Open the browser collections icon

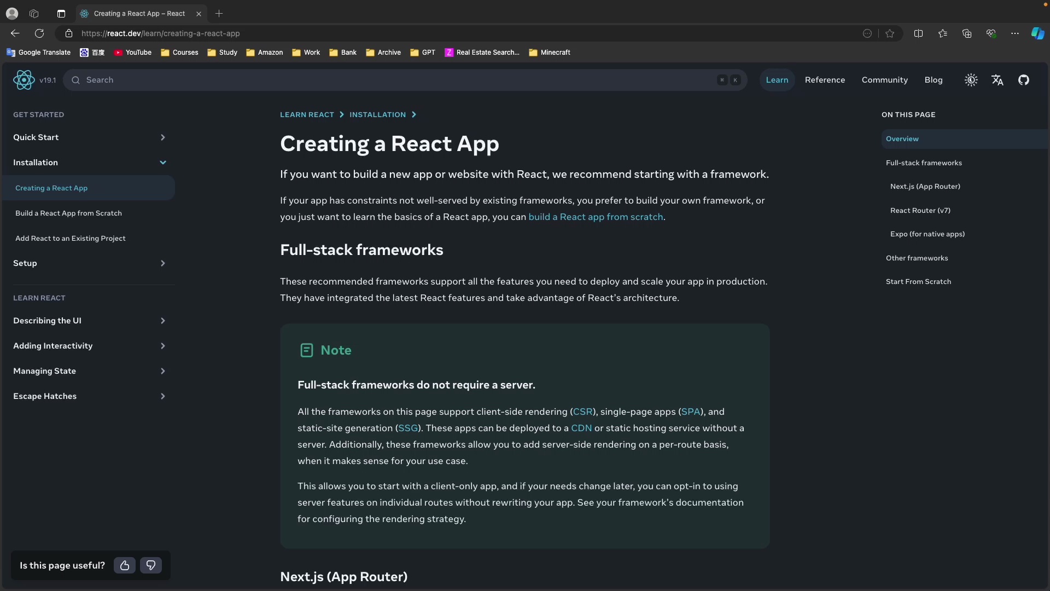pos(967,33)
